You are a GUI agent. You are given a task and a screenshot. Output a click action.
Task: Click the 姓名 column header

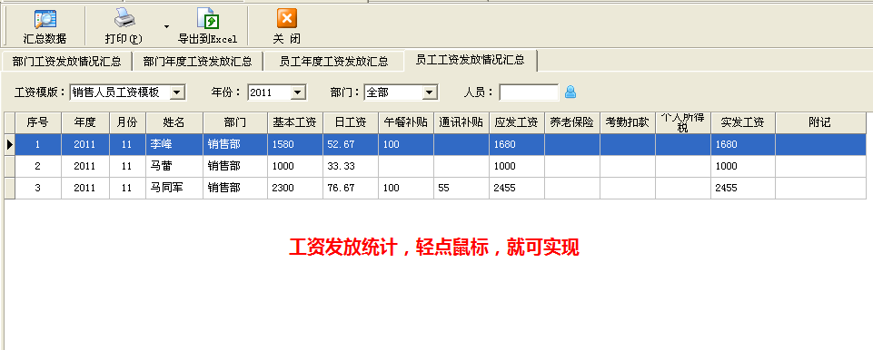tap(174, 122)
